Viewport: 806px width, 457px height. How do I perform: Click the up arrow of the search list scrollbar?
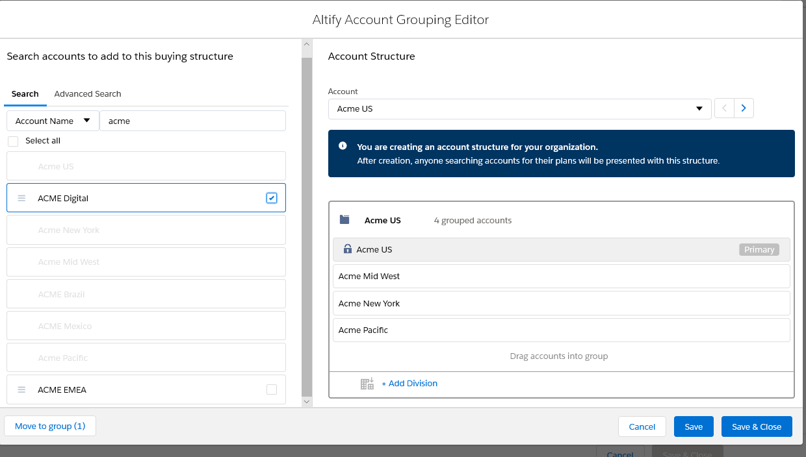point(307,44)
